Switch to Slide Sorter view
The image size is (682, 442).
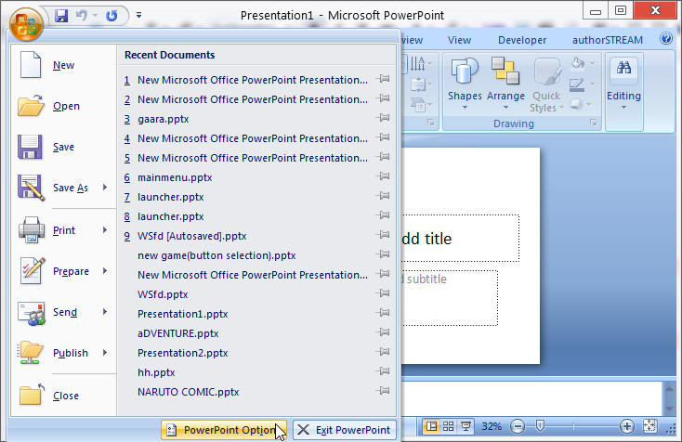(x=448, y=426)
